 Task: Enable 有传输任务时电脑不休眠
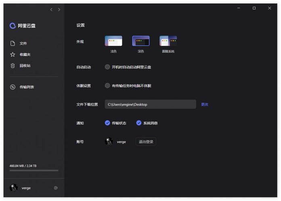[107, 86]
